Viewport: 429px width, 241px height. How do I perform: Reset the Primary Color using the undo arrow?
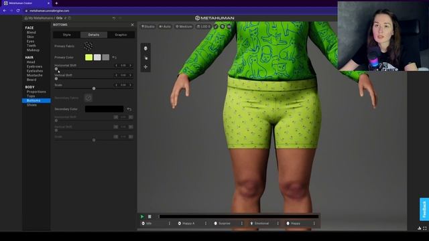click(x=115, y=58)
